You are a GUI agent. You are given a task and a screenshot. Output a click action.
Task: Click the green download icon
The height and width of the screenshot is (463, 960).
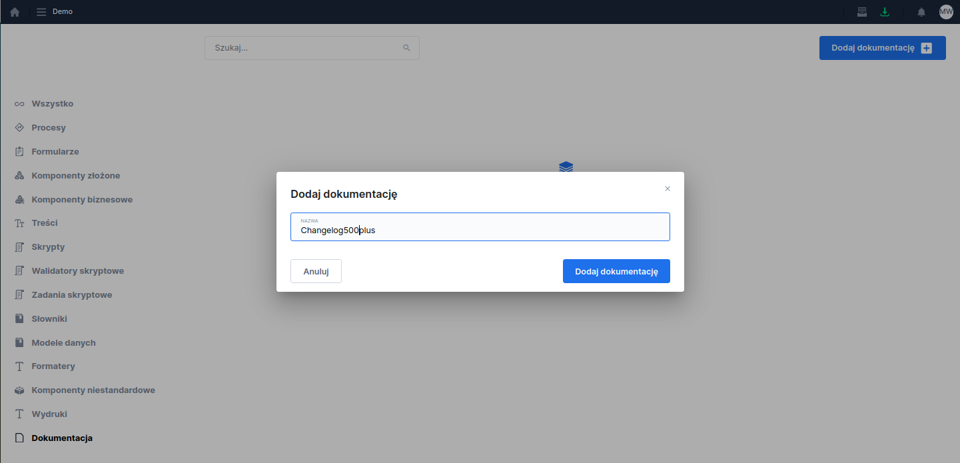pos(885,12)
